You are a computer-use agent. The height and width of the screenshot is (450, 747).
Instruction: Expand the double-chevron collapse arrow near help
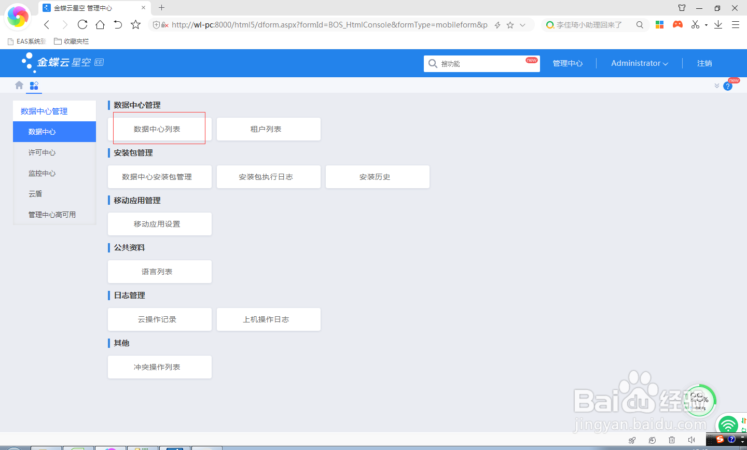pos(717,86)
